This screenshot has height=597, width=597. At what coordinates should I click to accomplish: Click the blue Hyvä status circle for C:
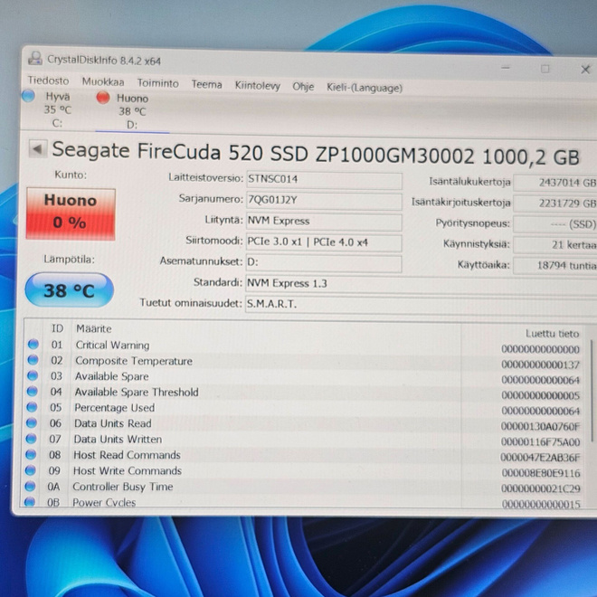click(x=28, y=96)
